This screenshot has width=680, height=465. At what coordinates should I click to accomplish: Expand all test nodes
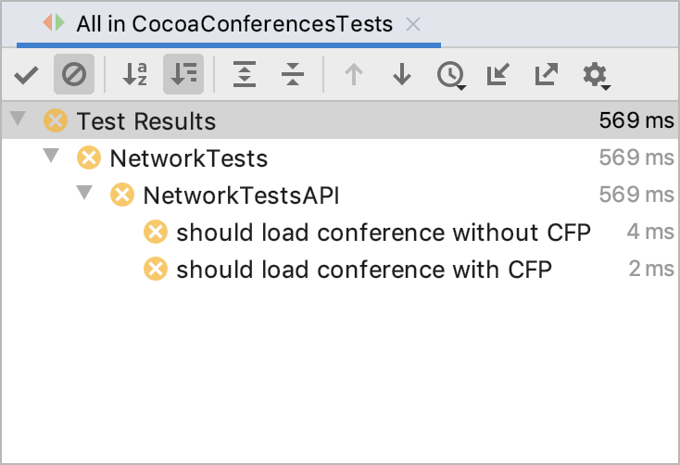tap(245, 75)
